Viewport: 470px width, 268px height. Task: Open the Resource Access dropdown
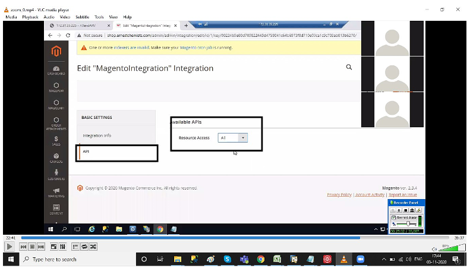pyautogui.click(x=232, y=138)
